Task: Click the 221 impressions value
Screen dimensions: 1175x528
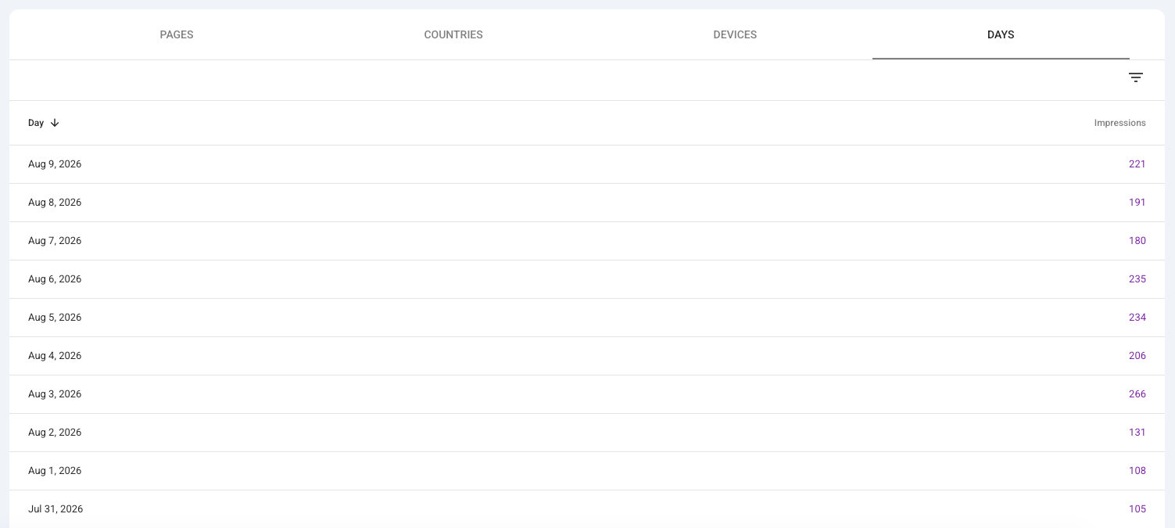Action: tap(1137, 164)
